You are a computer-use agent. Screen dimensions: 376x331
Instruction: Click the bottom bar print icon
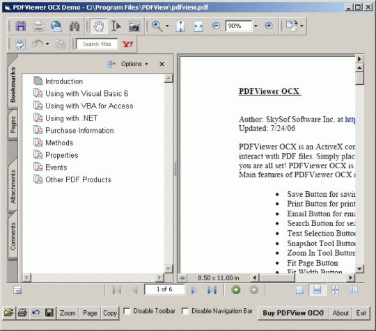pyautogui.click(x=22, y=313)
